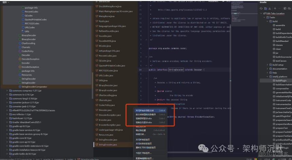Click the folder icon next to Gradle reload

pyautogui.click(x=265, y=8)
